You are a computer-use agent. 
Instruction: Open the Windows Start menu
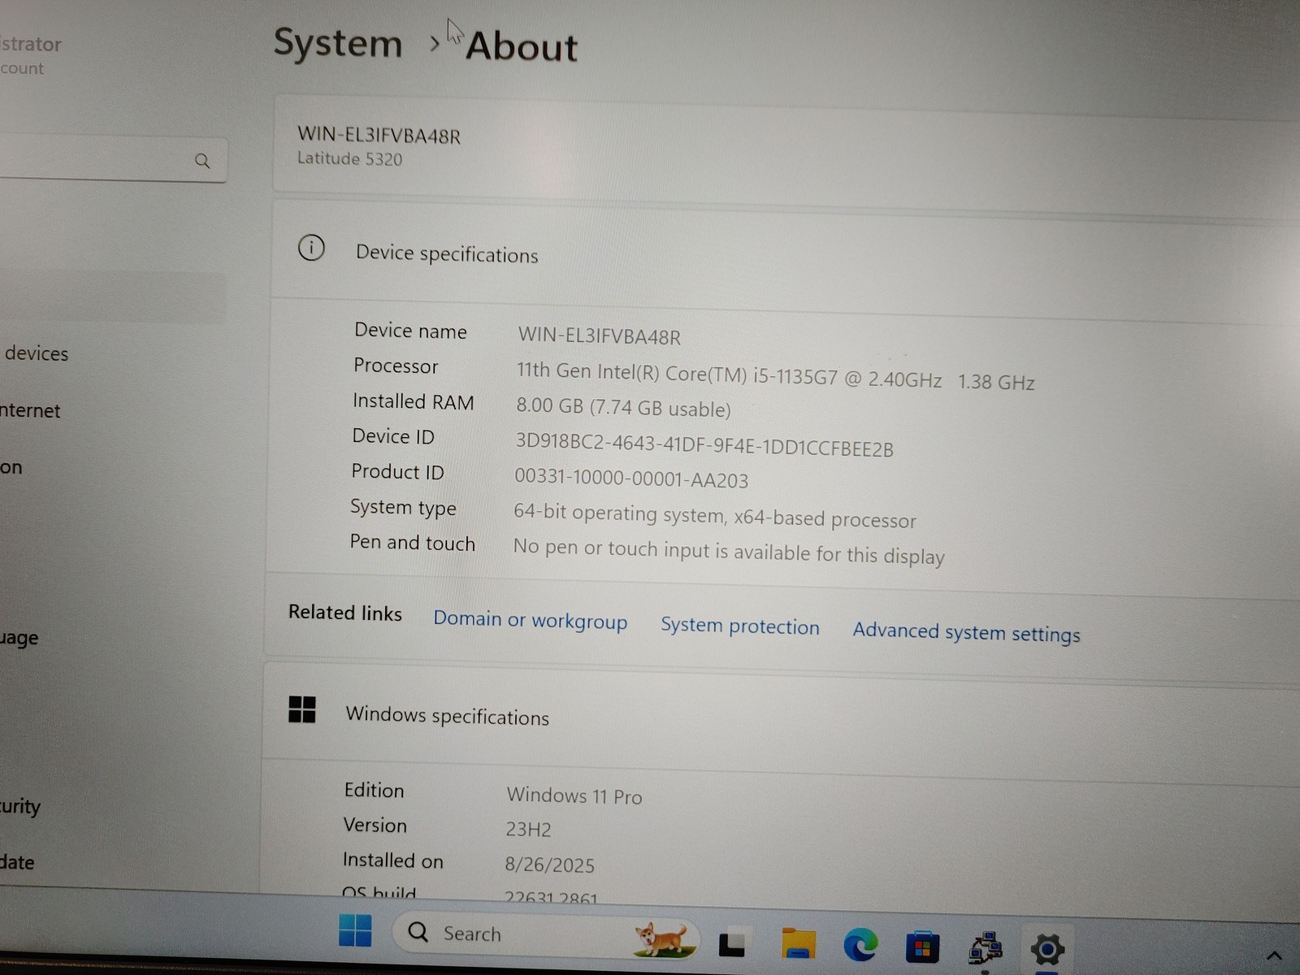click(355, 930)
